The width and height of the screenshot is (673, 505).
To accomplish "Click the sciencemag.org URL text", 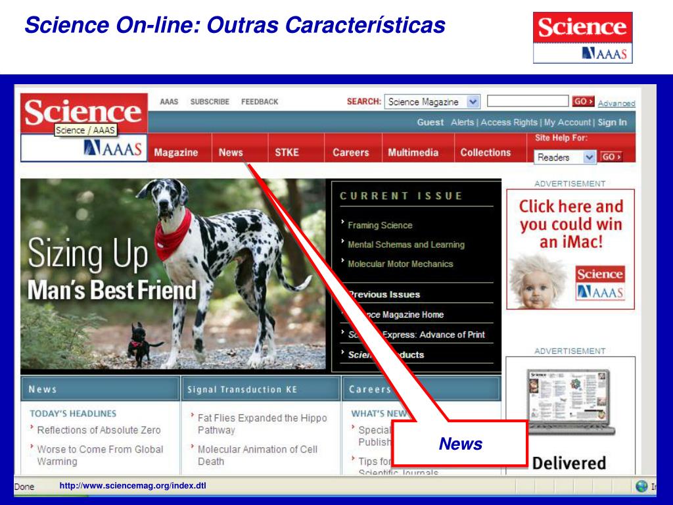I will (133, 486).
